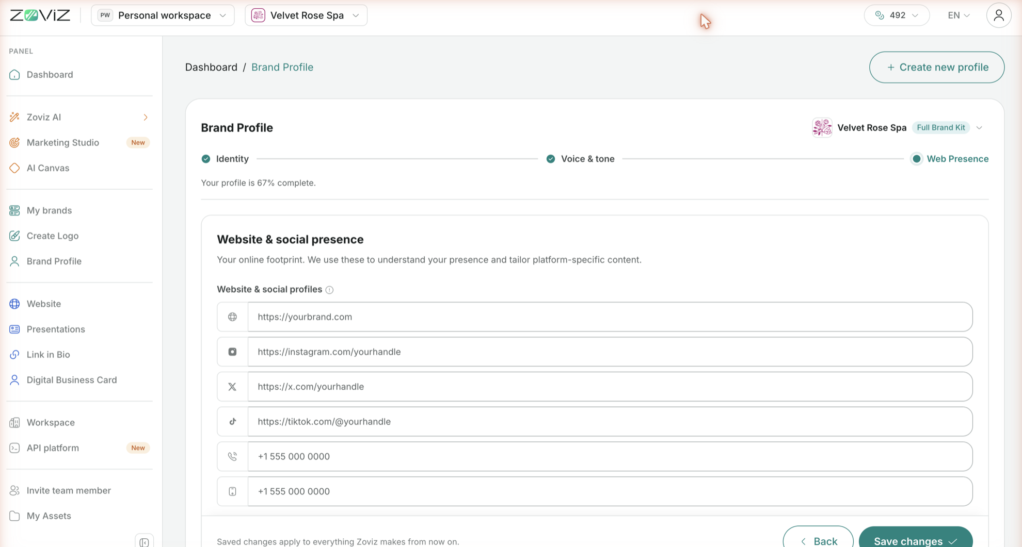
Task: Open the Personal workspace dropdown
Action: point(163,15)
